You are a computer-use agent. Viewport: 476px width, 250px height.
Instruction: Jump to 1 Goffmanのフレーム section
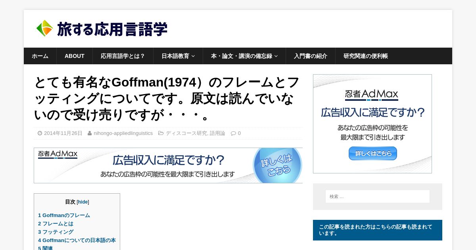coord(64,215)
